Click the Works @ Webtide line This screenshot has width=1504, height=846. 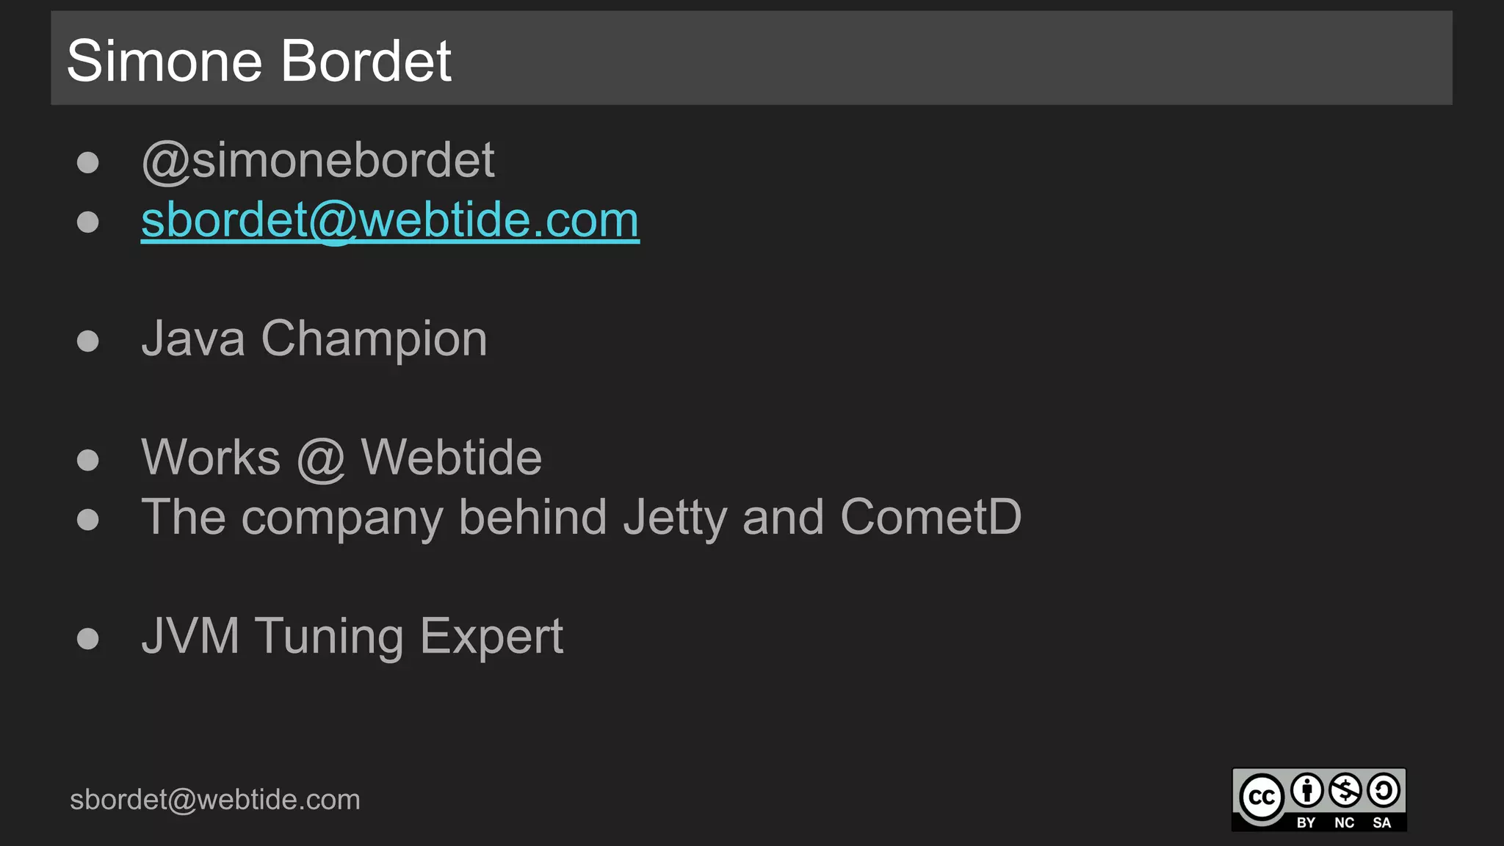coord(341,458)
